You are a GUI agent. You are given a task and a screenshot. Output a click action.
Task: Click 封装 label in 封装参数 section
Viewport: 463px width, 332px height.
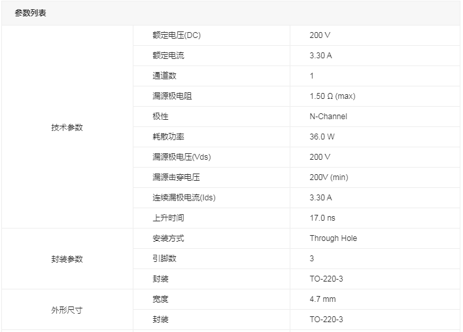tap(160, 279)
